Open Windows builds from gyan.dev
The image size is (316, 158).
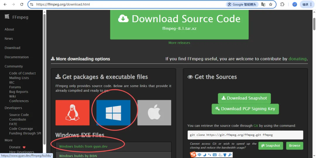pyautogui.click(x=83, y=147)
